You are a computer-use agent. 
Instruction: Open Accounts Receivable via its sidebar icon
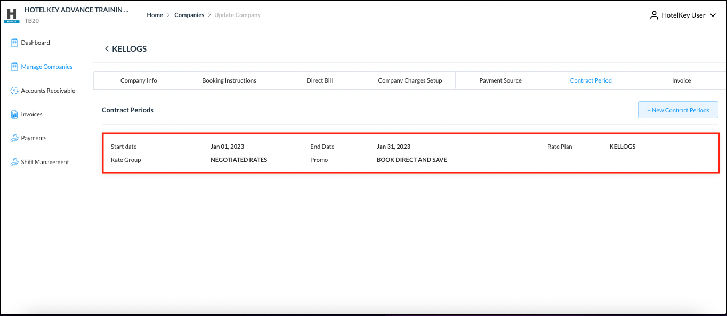coord(14,90)
